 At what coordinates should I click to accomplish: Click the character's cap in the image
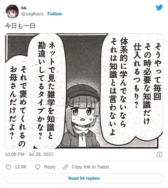[83, 92]
